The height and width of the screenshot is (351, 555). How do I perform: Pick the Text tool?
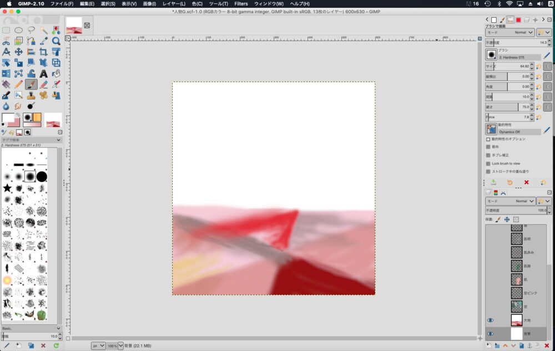[x=44, y=73]
